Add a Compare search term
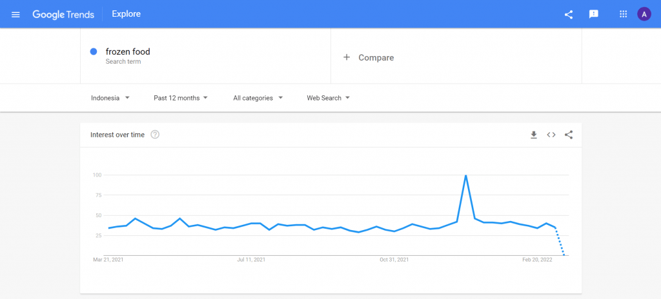 tap(369, 57)
